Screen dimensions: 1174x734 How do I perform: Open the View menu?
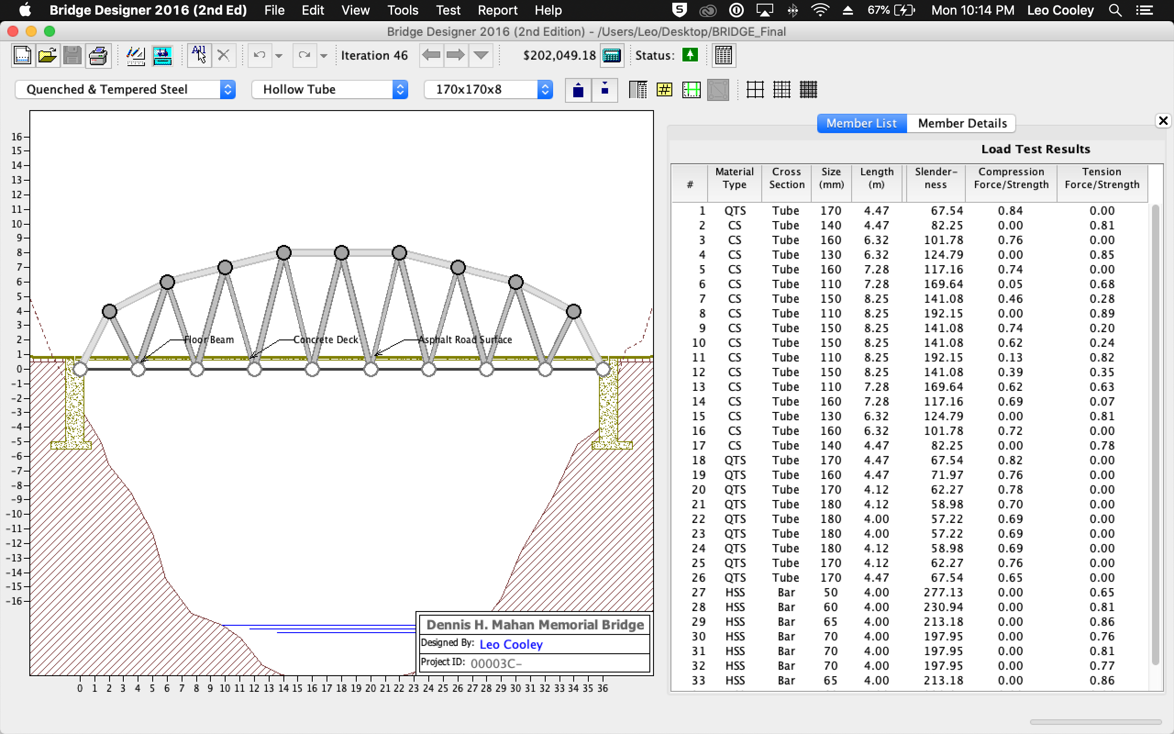click(x=355, y=10)
